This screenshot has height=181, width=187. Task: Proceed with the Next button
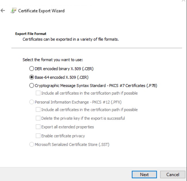[144, 175]
